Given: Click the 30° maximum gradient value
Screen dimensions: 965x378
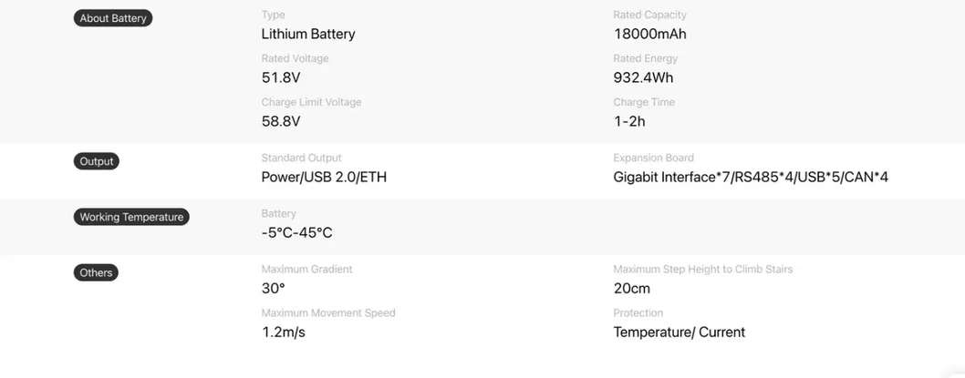Looking at the screenshot, I should [273, 288].
